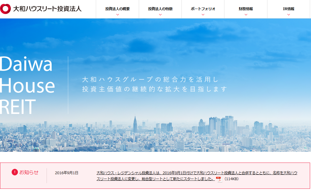The image size is (311, 190).
Task: Click the Daiwa House REIT hero banner
Action: coord(155,86)
